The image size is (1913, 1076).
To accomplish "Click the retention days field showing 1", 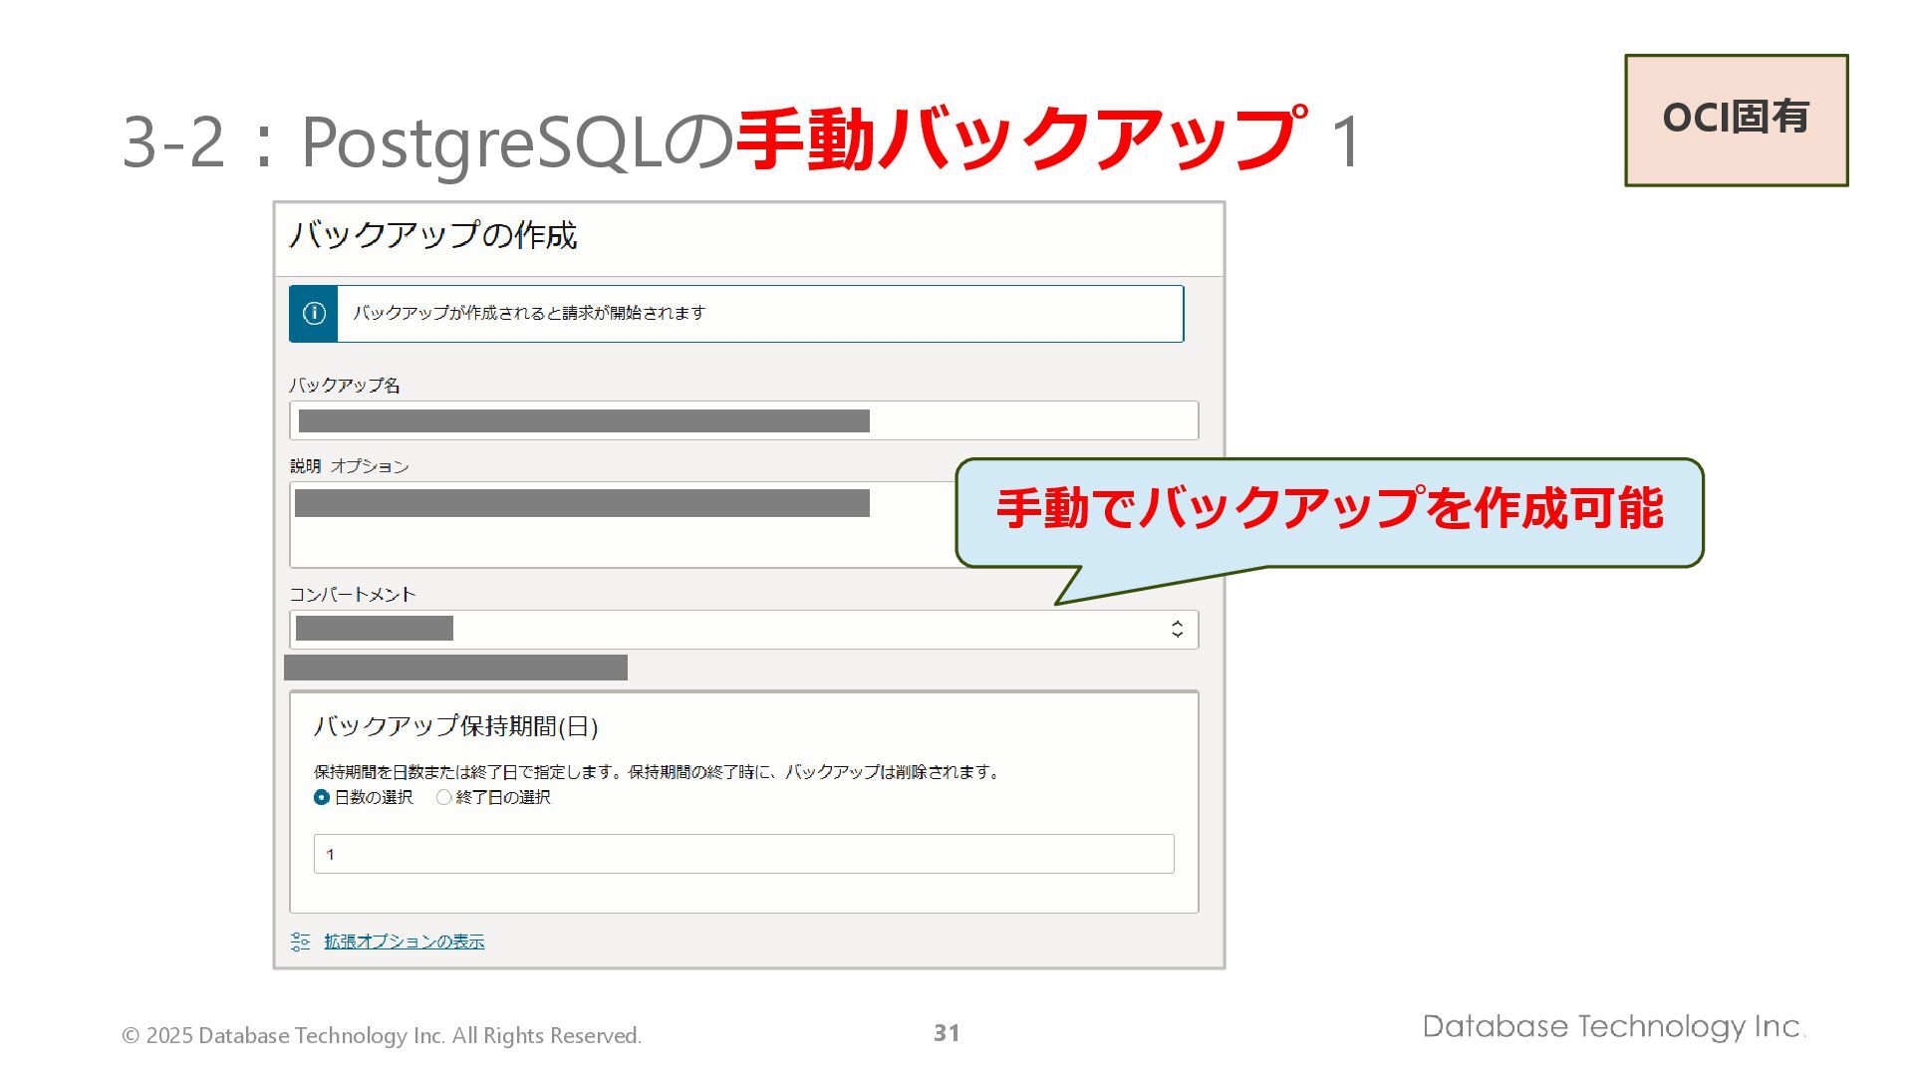I will (x=743, y=854).
